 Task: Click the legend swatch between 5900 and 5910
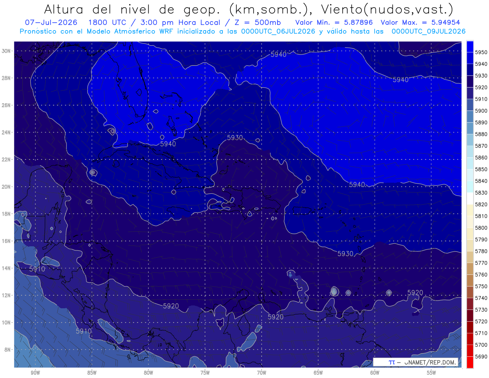pos(470,105)
